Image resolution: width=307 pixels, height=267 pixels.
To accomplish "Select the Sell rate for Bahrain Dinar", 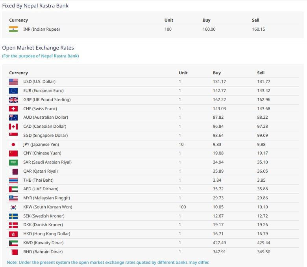I will 263,252.
